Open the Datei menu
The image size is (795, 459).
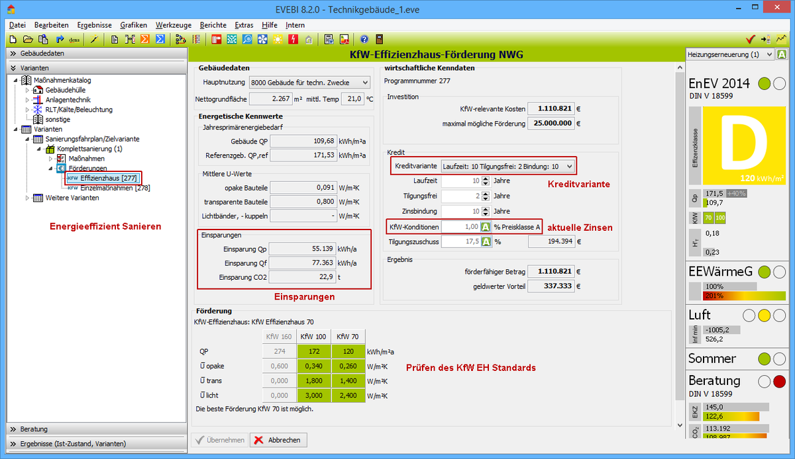click(18, 24)
